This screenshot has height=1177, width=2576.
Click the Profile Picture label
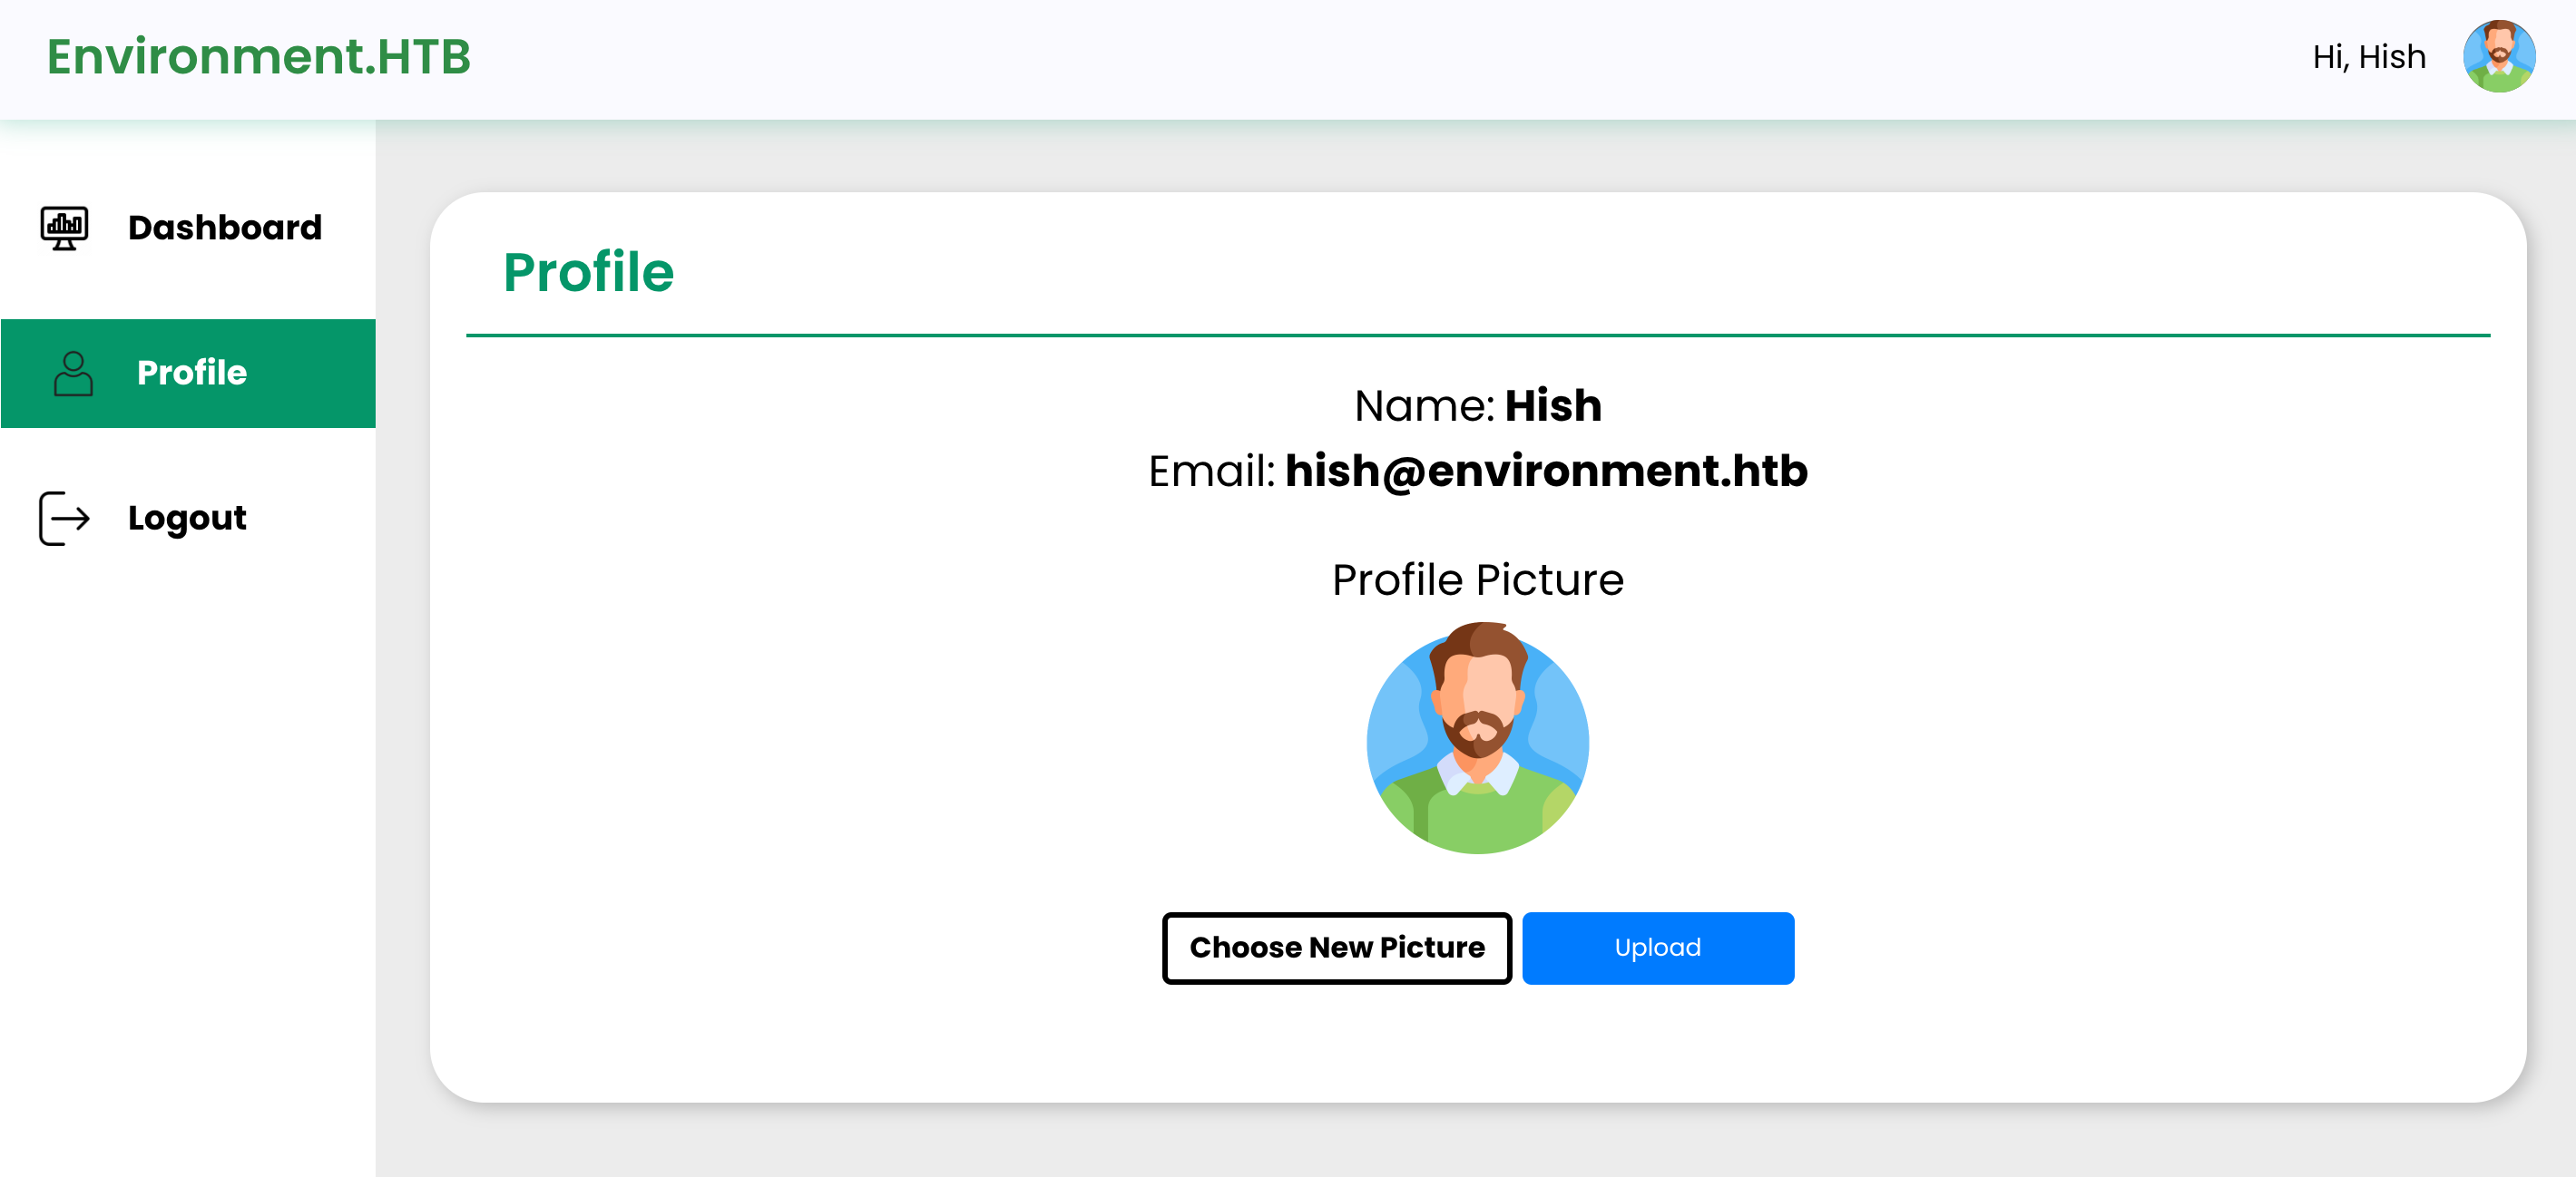(1477, 579)
